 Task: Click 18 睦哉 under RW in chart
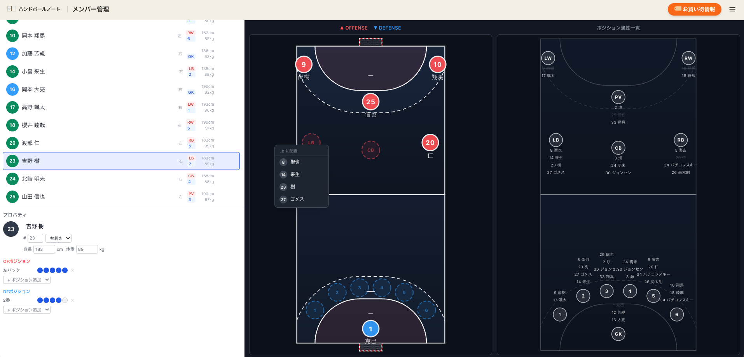pos(688,76)
